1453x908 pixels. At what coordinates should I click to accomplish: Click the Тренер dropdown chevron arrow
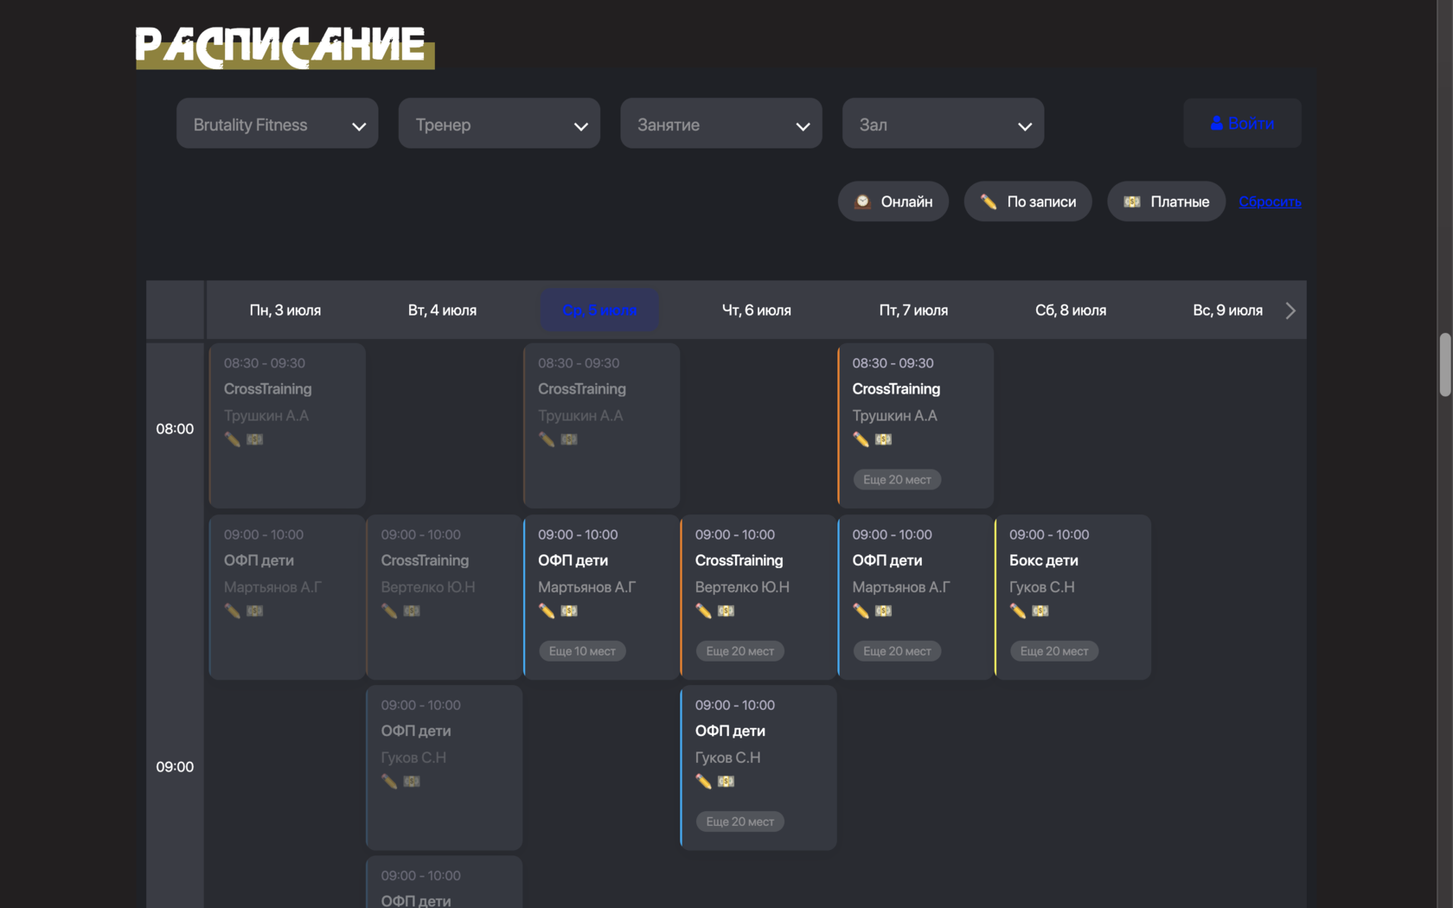coord(581,126)
